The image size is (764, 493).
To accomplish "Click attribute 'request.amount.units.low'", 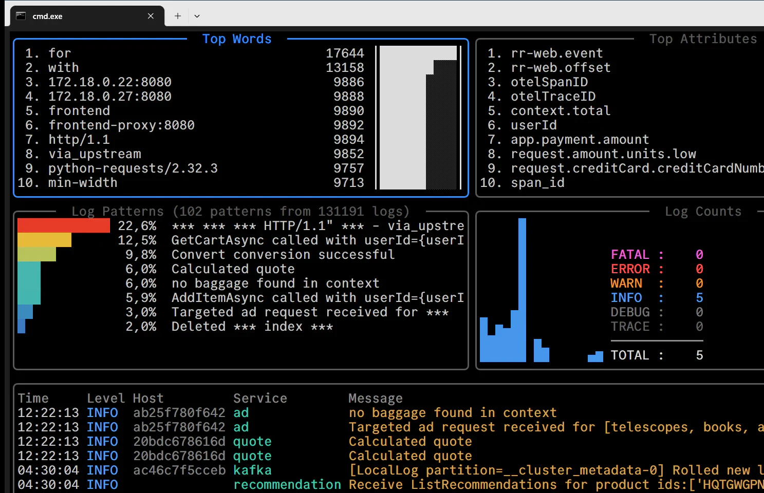I will tap(603, 154).
